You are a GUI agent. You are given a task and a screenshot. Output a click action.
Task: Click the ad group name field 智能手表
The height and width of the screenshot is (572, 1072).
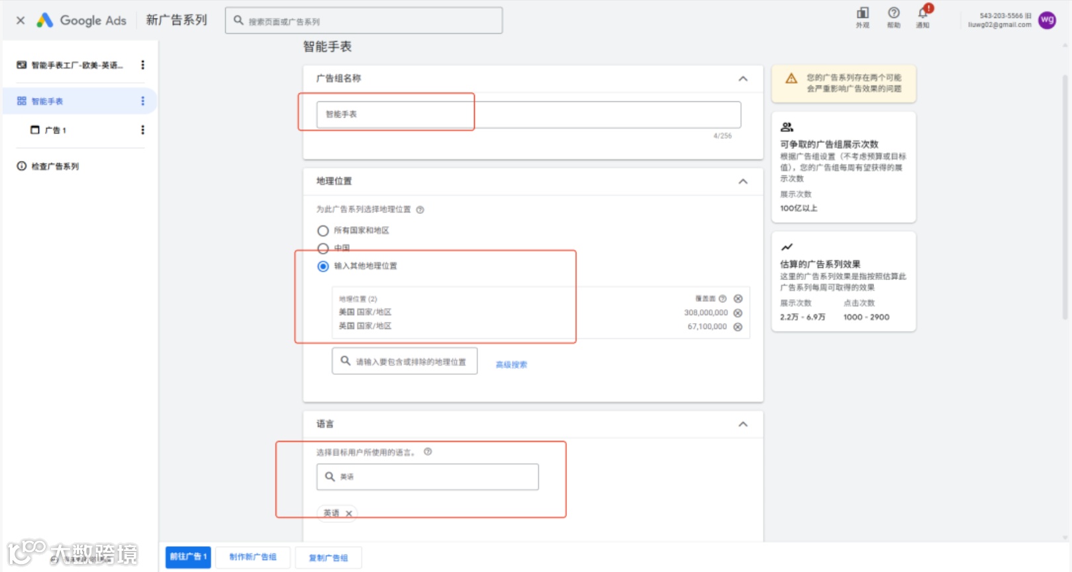click(x=528, y=115)
